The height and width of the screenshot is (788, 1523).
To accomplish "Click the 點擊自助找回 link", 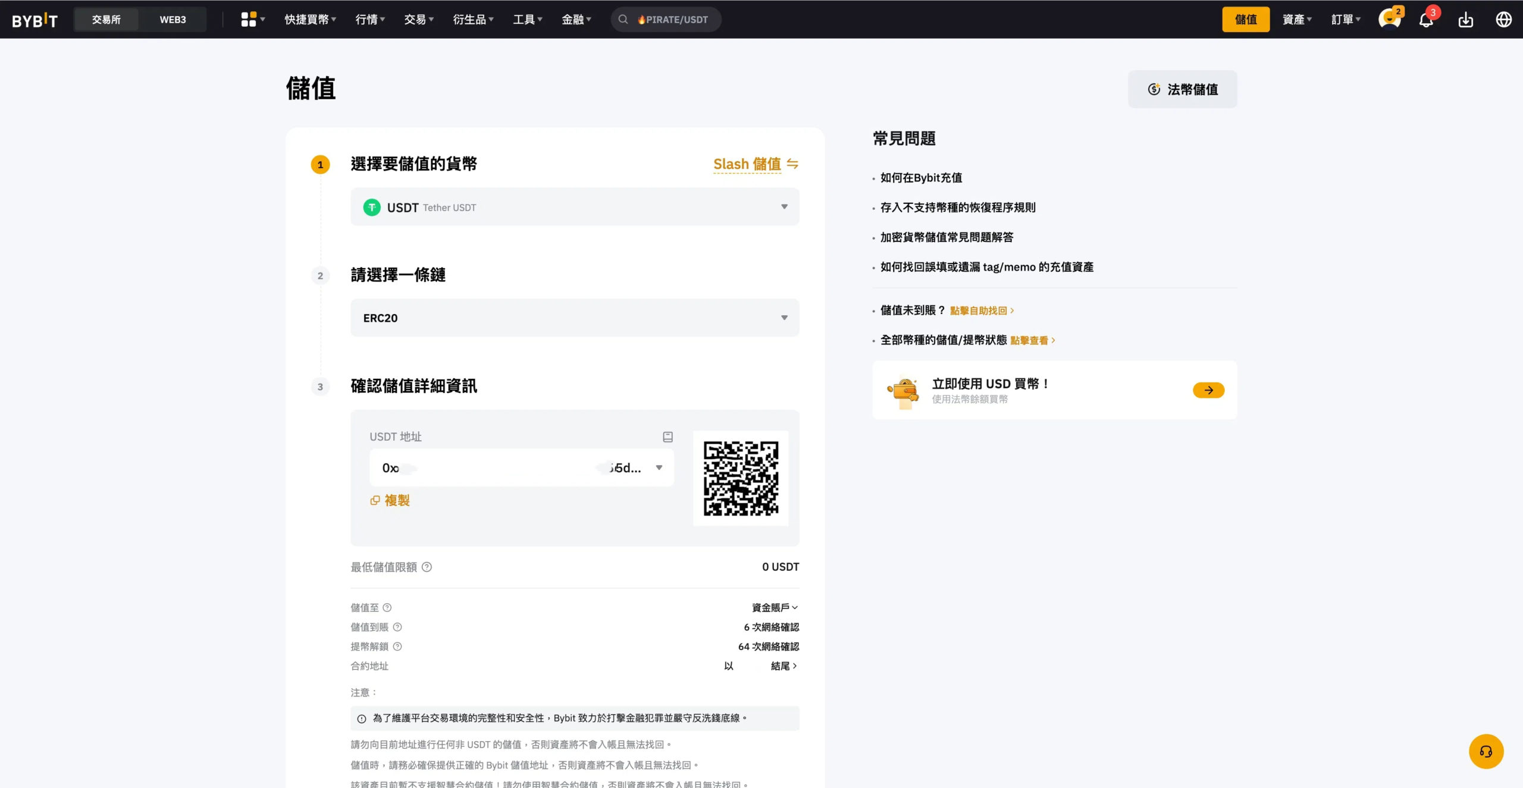I will [982, 310].
